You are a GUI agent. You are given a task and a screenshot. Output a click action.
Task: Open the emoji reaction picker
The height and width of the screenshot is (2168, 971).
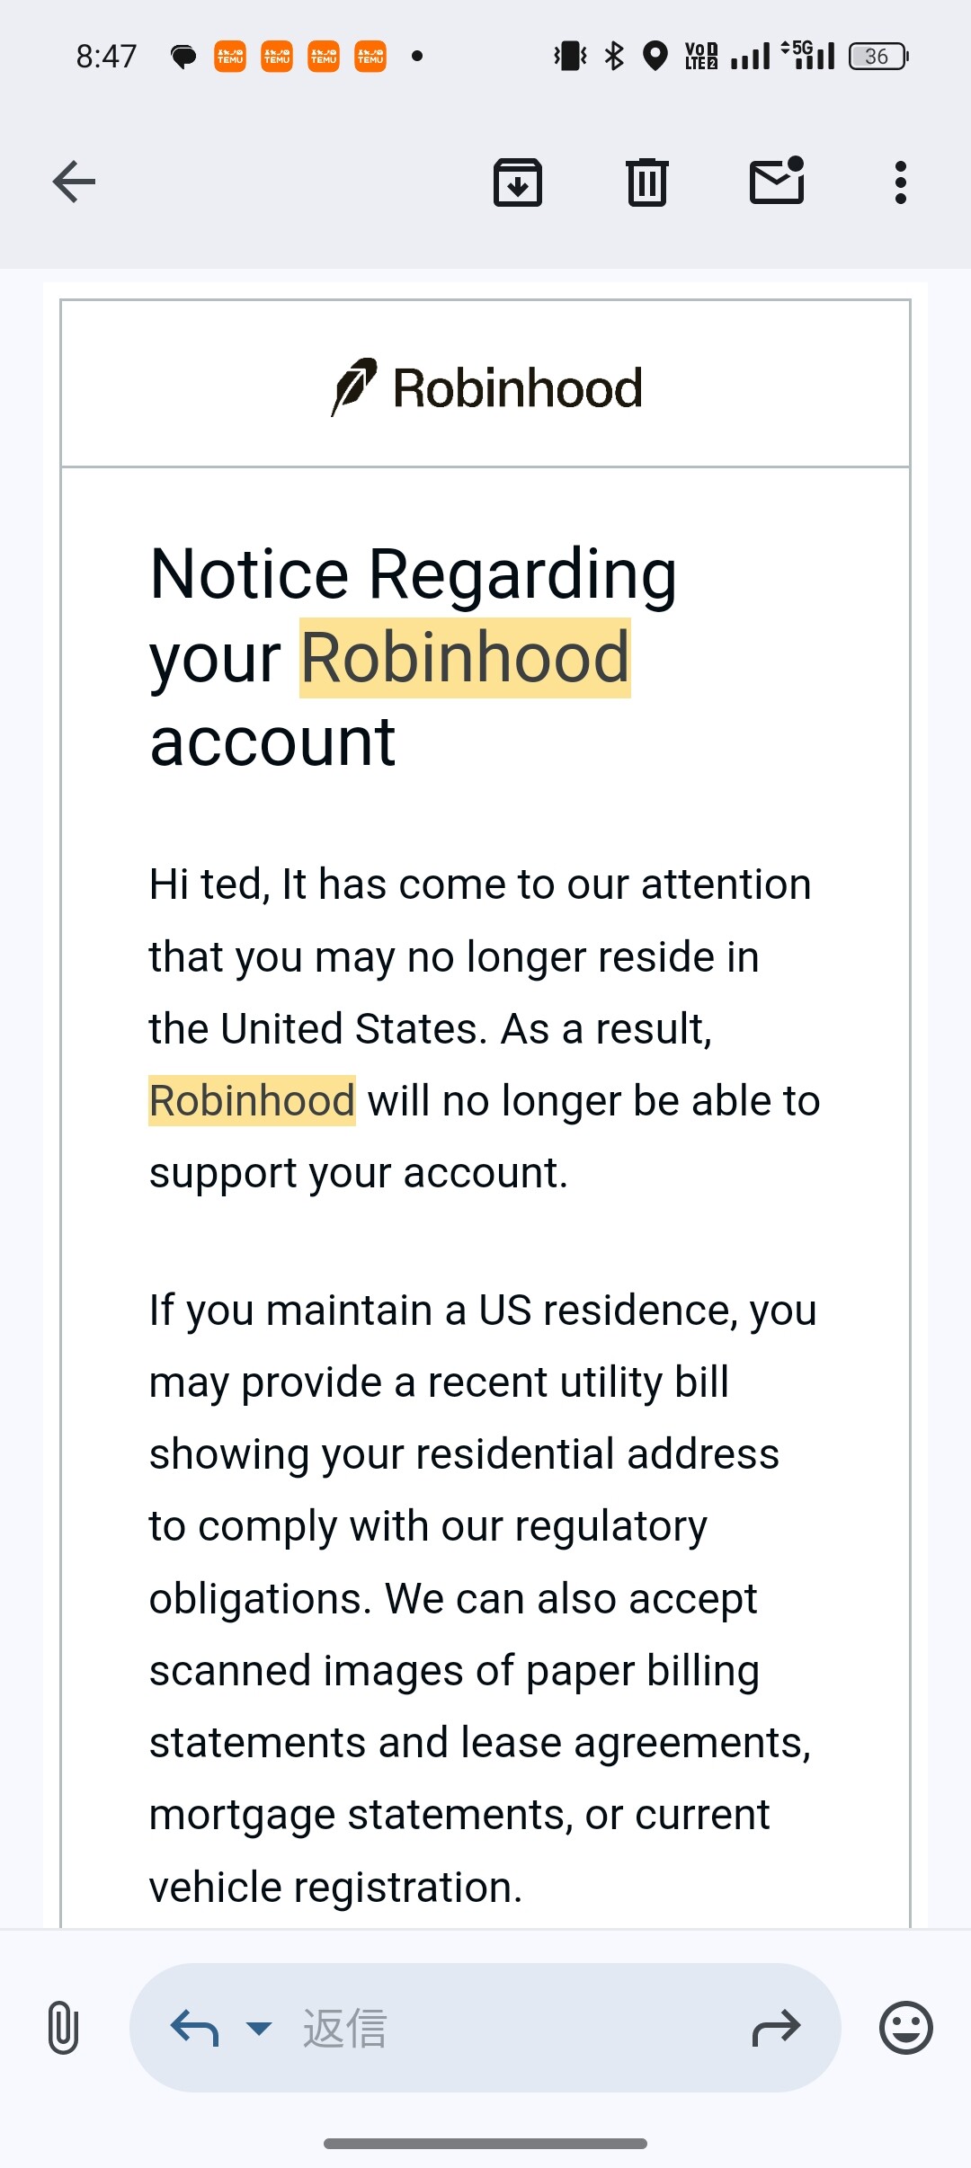pos(905,2028)
